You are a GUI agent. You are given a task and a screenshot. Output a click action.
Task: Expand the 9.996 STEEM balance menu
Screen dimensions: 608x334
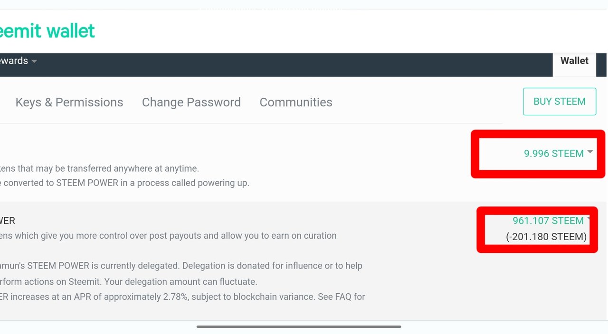[553, 154]
